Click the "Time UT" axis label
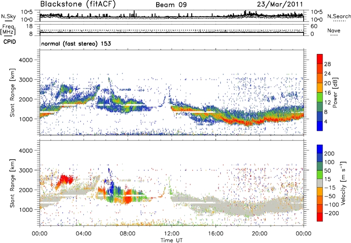 coord(172,240)
